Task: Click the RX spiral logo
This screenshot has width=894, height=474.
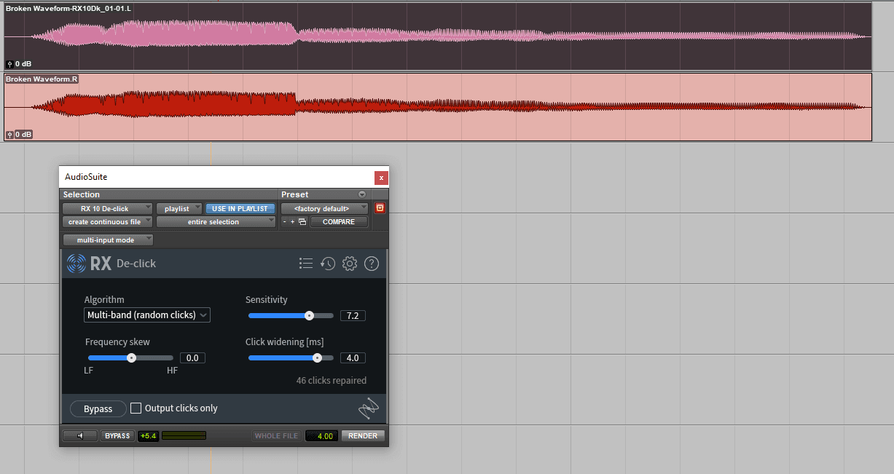Action: point(77,263)
